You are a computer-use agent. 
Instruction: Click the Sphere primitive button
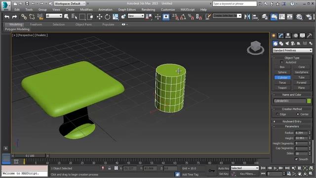point(282,72)
